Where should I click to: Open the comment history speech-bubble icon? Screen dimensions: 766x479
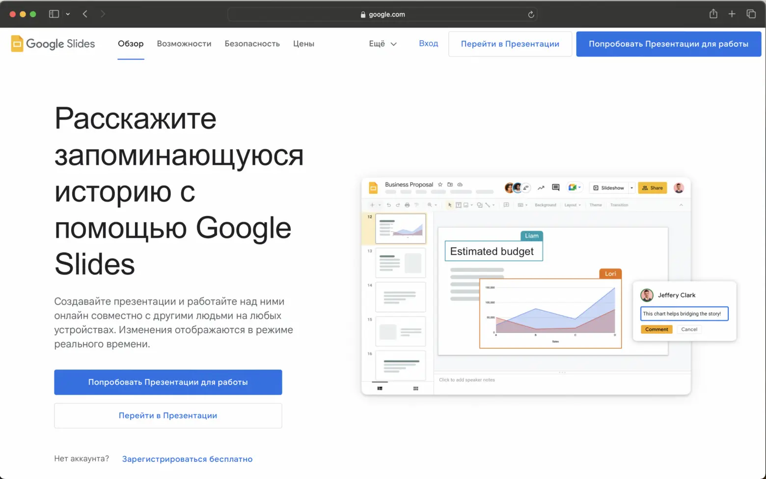pyautogui.click(x=556, y=187)
